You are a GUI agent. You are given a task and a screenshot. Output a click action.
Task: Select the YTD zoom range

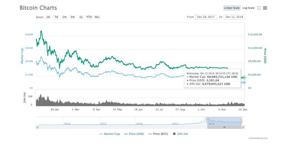point(89,17)
